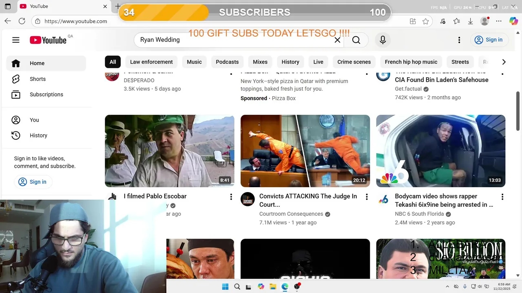Click the YouTube logo
Screen dimensions: 522x293
pyautogui.click(x=48, y=40)
